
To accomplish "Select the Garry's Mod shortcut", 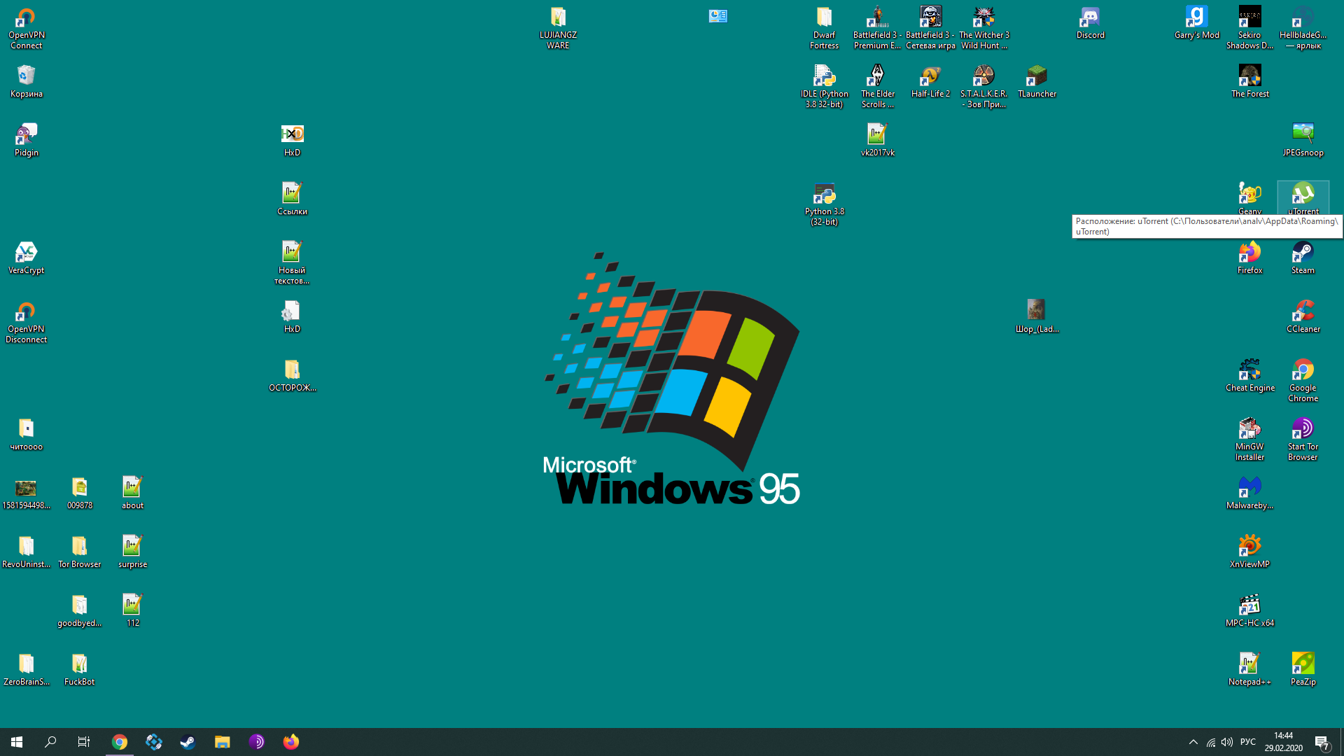I will point(1196,22).
